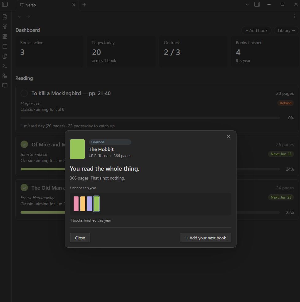Screen dimensions: 300x302
Task: Click Next: Jun 23 badge for Old Man
Action: [281, 197]
